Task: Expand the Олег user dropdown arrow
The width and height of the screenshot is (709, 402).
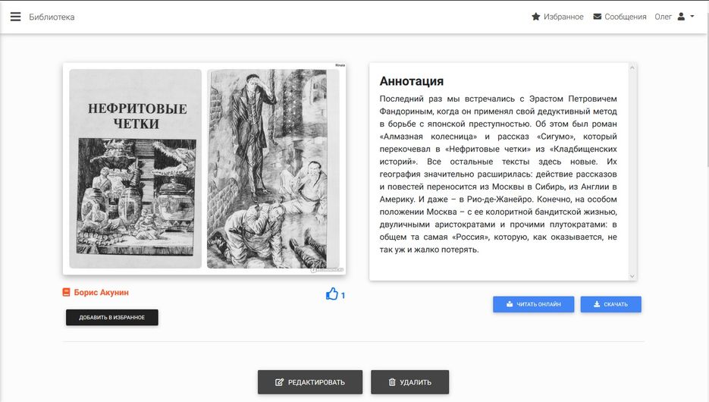Action: click(692, 17)
